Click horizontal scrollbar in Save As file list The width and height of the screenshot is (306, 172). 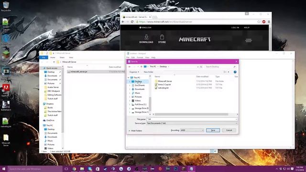191,114
